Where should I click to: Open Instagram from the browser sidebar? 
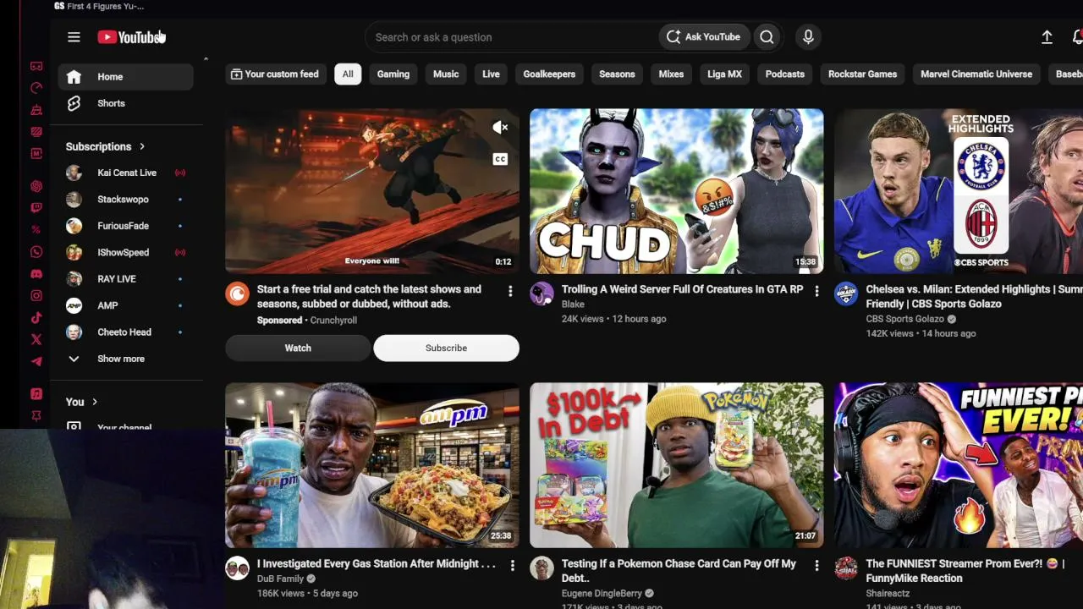(x=36, y=296)
